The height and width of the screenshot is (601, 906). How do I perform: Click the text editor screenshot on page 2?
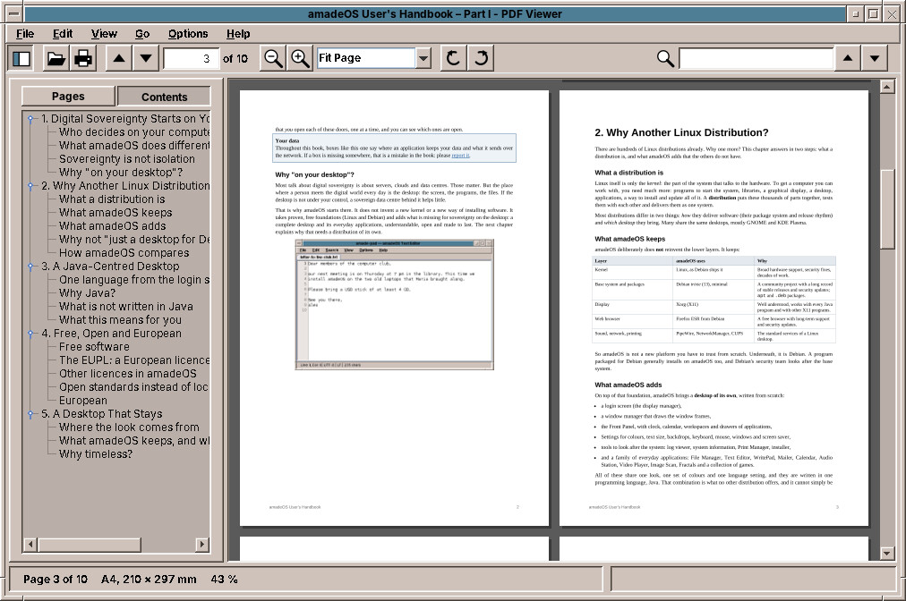[394, 304]
